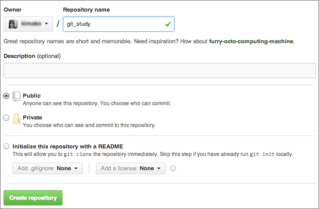The height and width of the screenshot is (209, 319).
Task: Select the Public radio button
Action: pos(6,96)
